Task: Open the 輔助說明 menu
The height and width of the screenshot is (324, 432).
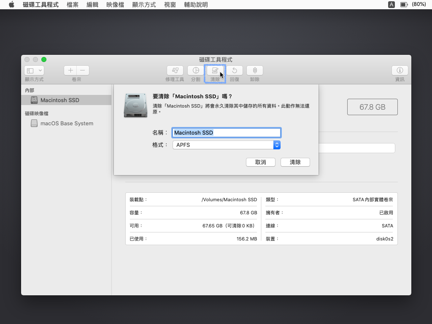Action: (196, 5)
